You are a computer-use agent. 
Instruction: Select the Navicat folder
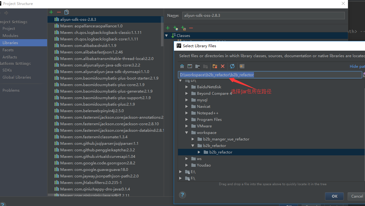tap(203, 106)
